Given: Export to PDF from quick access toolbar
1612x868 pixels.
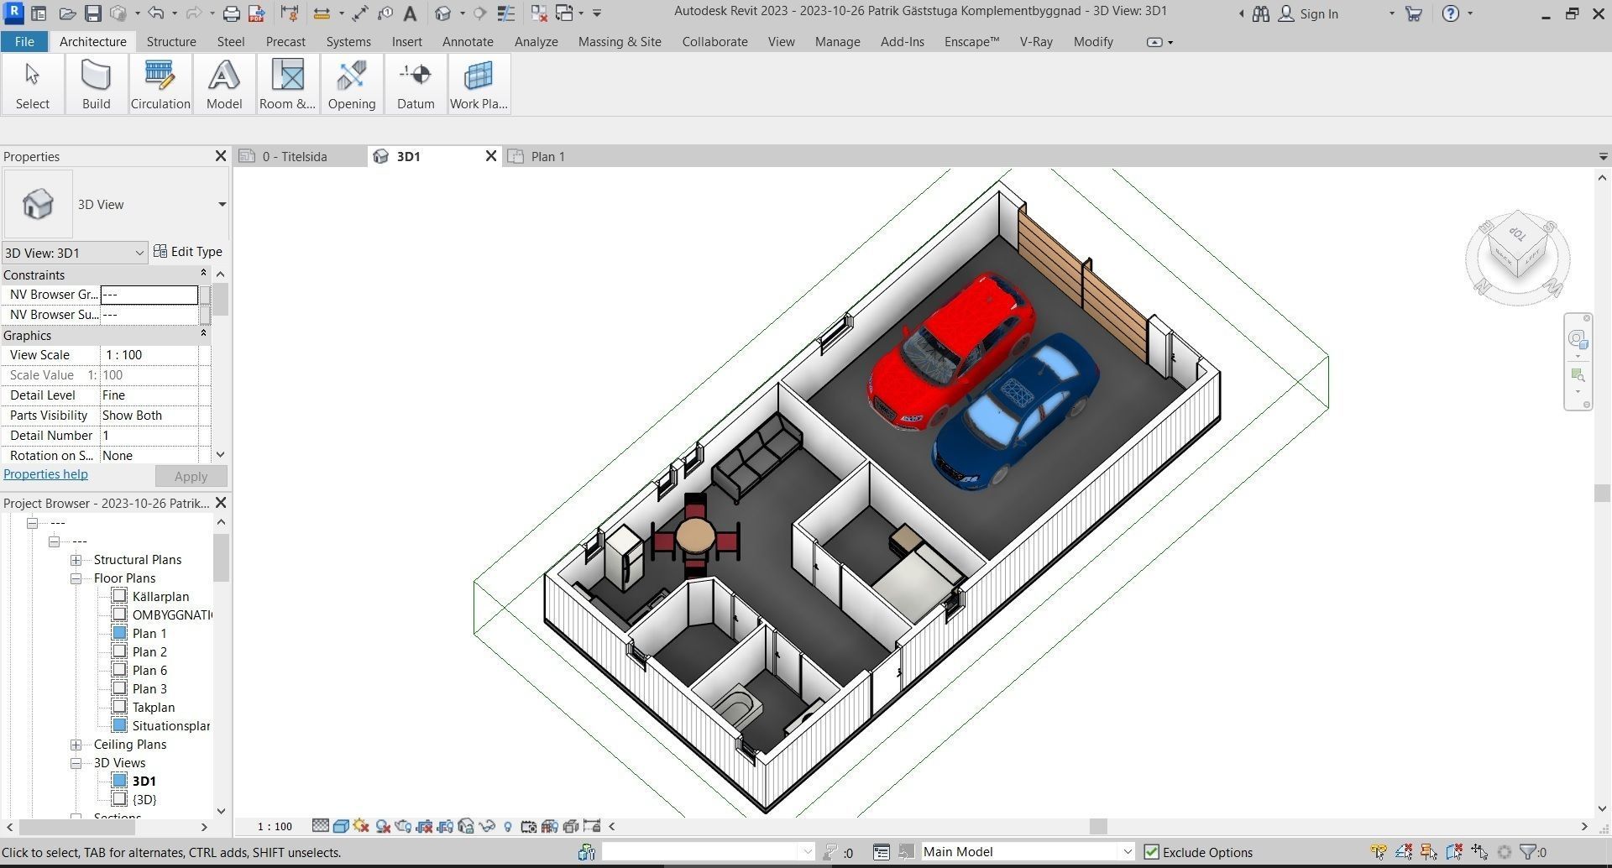Looking at the screenshot, I should click(257, 13).
